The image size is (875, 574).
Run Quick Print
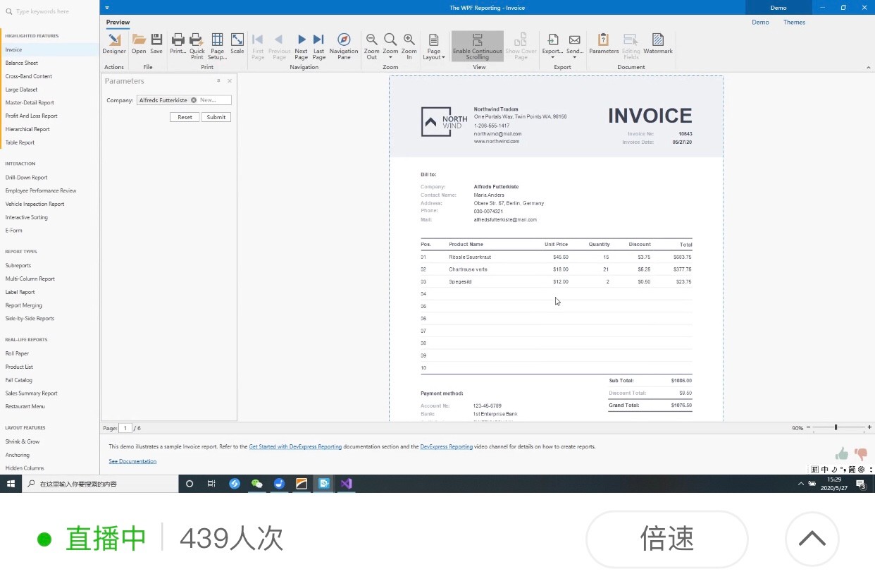point(197,47)
